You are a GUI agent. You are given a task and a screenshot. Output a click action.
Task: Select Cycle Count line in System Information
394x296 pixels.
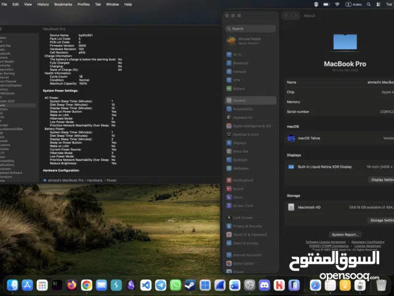click(66, 76)
